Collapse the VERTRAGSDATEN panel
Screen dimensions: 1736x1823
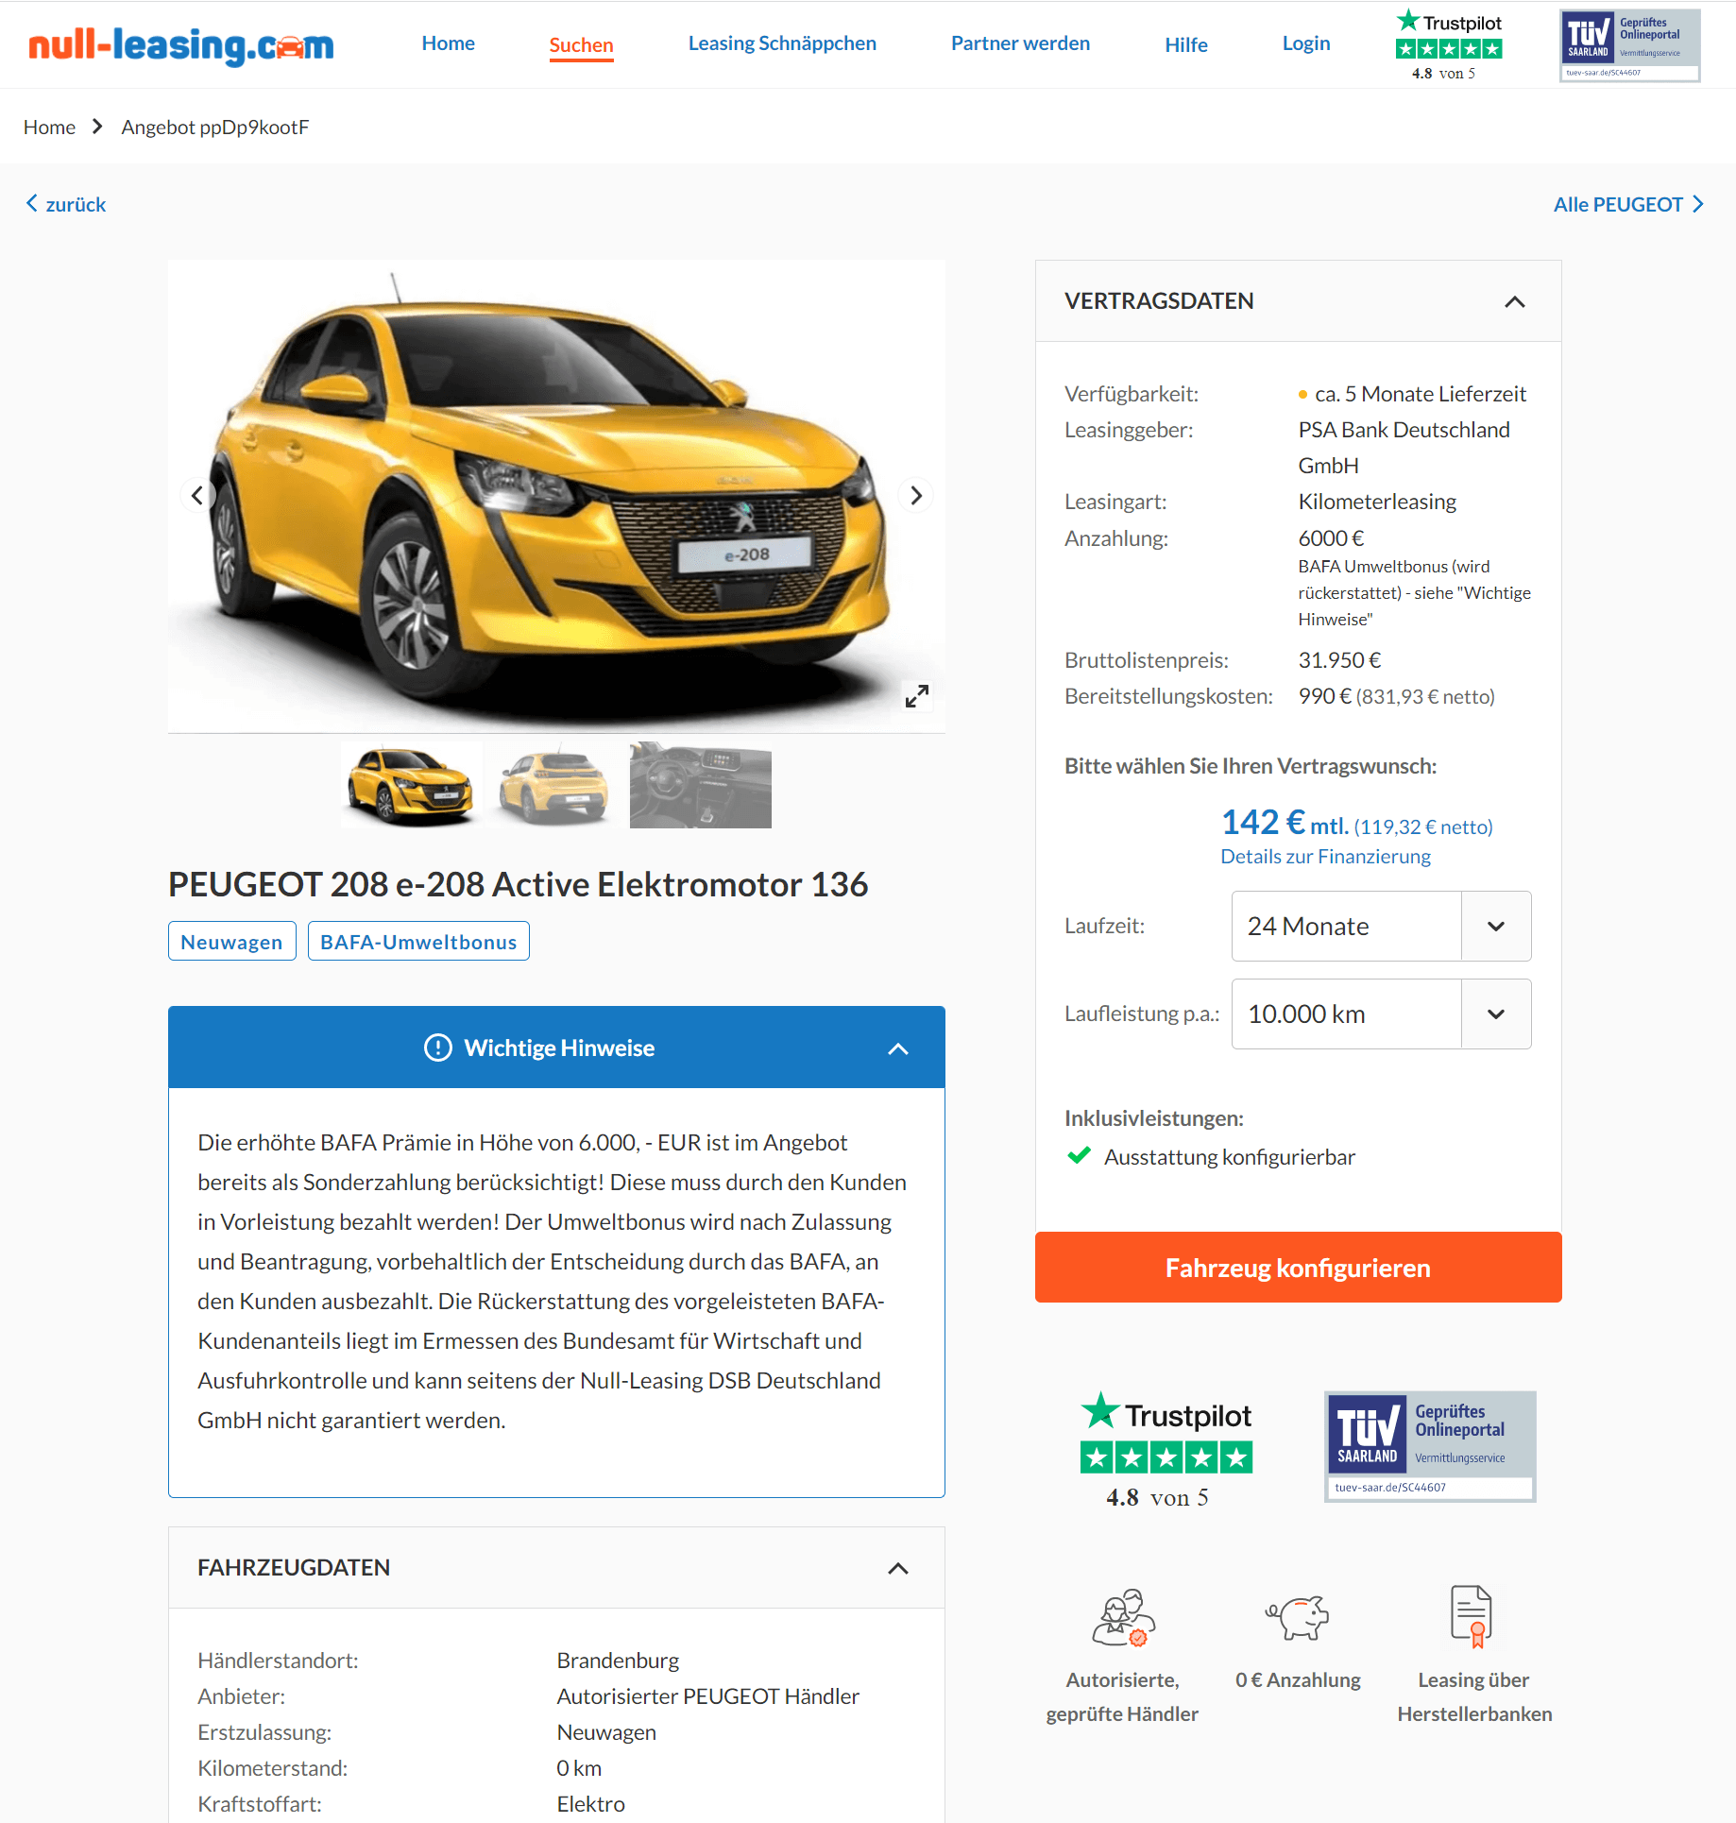coord(1515,301)
